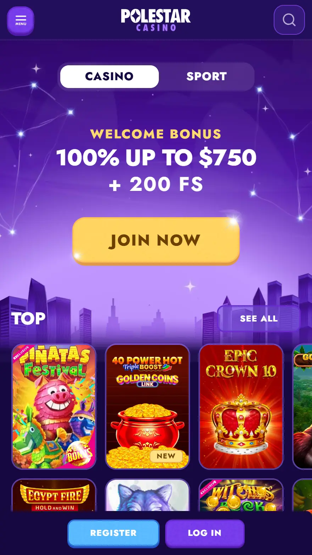This screenshot has height=555, width=312.
Task: Launch the Piñatas Festival game
Action: point(54,407)
